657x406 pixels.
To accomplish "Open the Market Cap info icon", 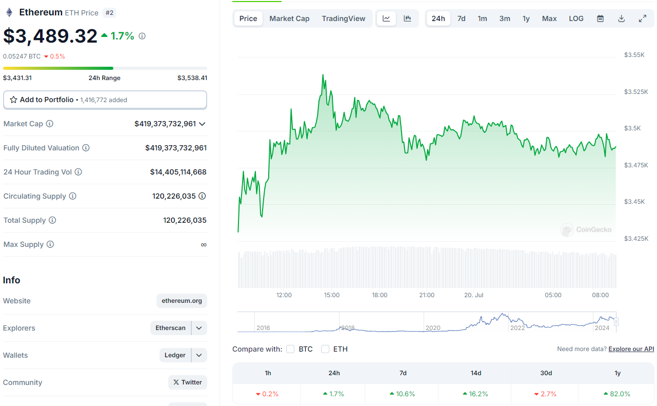I will (x=50, y=124).
